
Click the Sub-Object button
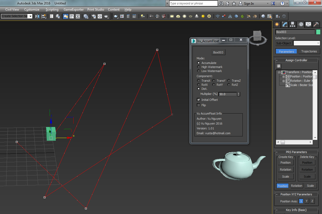point(284,43)
